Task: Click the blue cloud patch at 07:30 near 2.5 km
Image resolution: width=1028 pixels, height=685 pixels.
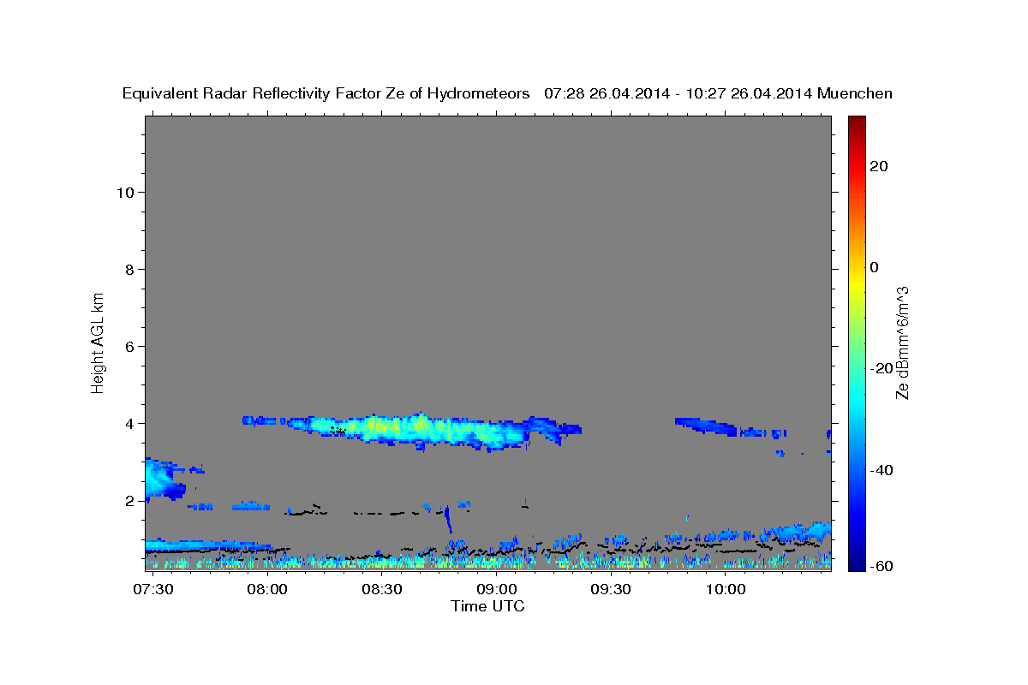Action: (x=163, y=479)
